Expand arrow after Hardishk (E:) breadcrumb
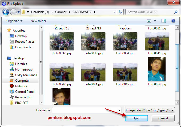Viewport: 181px width, 127px height. coord(52,12)
